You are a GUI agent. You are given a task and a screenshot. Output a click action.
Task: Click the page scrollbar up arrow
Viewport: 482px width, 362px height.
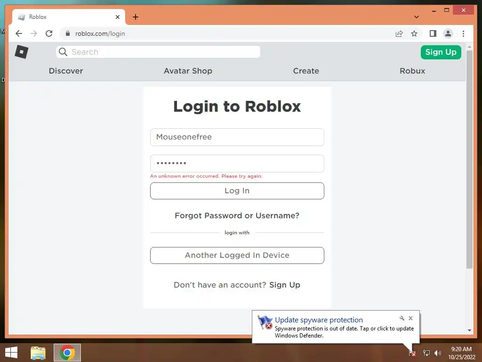tap(469, 47)
